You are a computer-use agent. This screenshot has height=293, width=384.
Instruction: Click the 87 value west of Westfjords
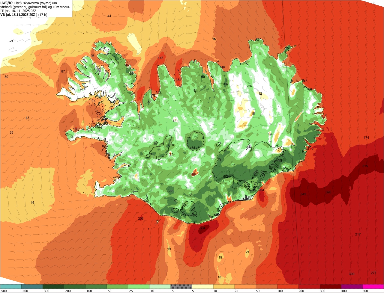click(x=63, y=71)
